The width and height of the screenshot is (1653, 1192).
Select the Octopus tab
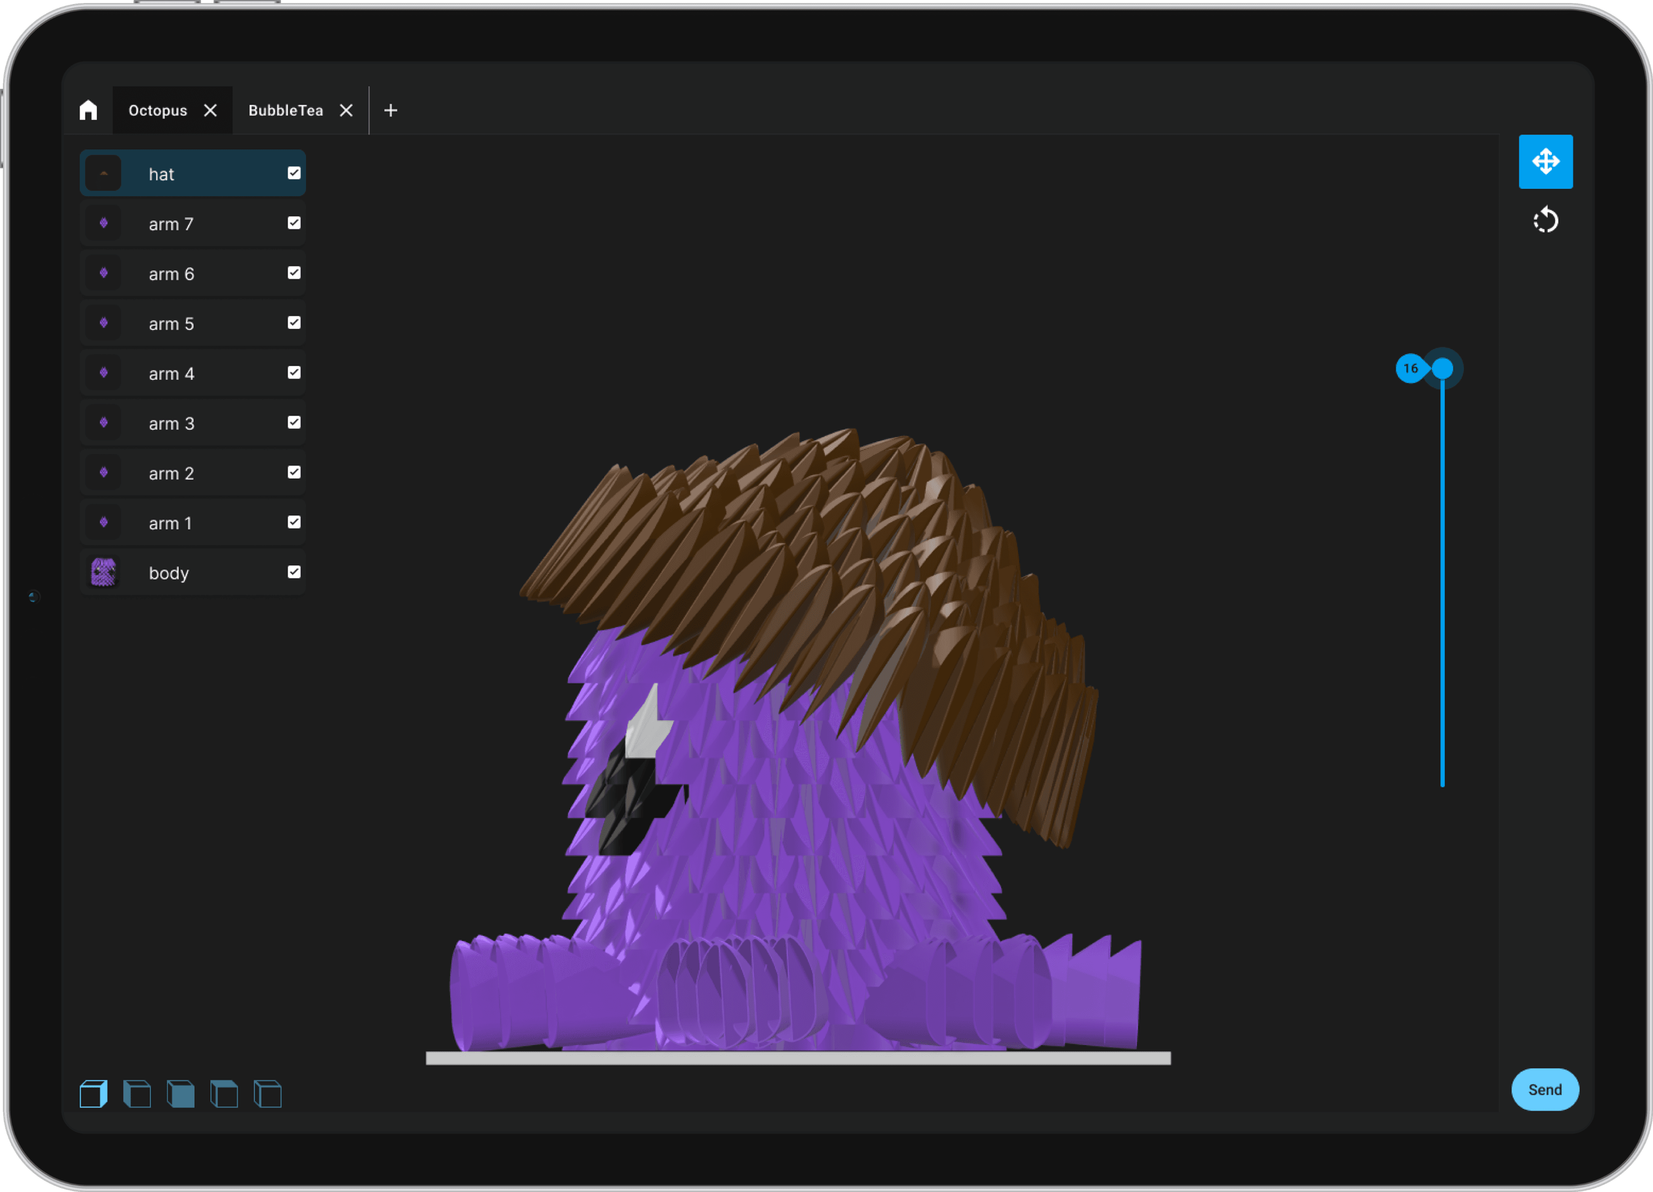point(157,110)
